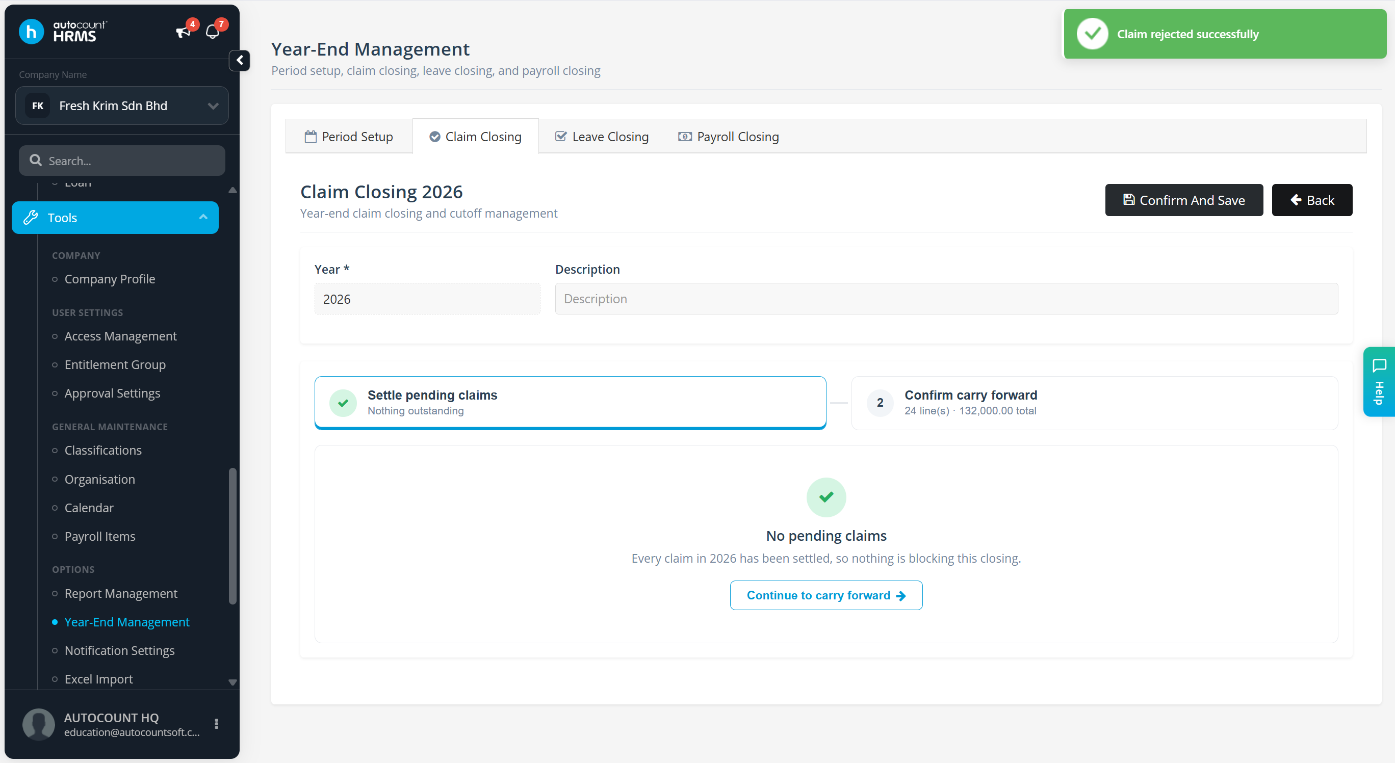Open the notifications bell icon
Image resolution: width=1395 pixels, height=763 pixels.
(x=213, y=32)
